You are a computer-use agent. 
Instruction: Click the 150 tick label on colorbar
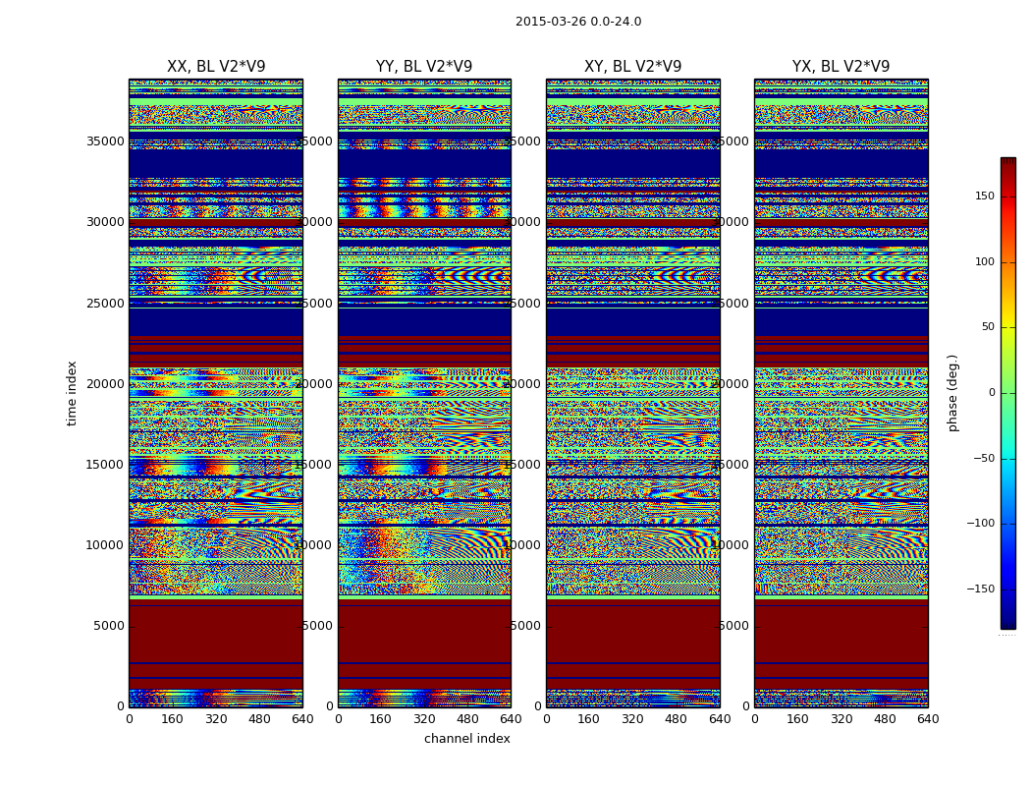click(985, 196)
